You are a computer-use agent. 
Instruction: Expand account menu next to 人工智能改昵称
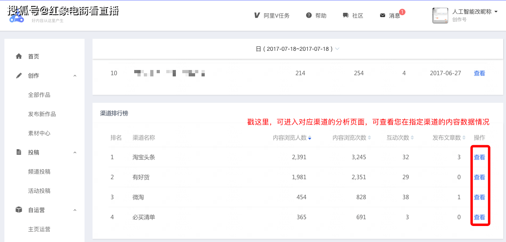tap(496, 12)
